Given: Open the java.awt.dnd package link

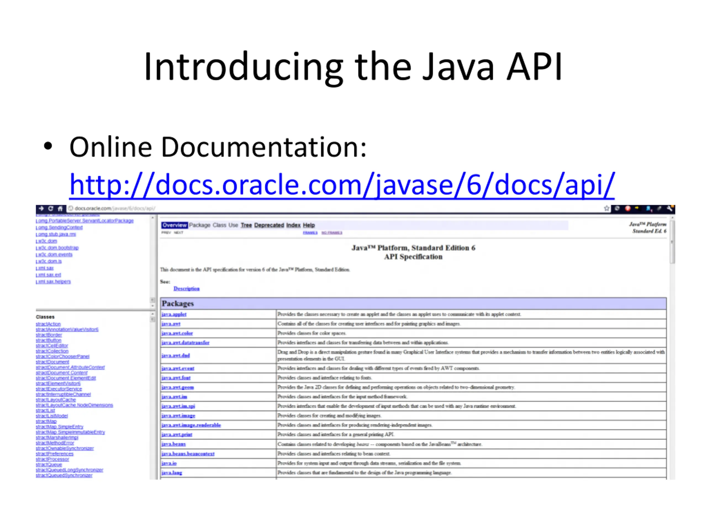Looking at the screenshot, I should (175, 355).
